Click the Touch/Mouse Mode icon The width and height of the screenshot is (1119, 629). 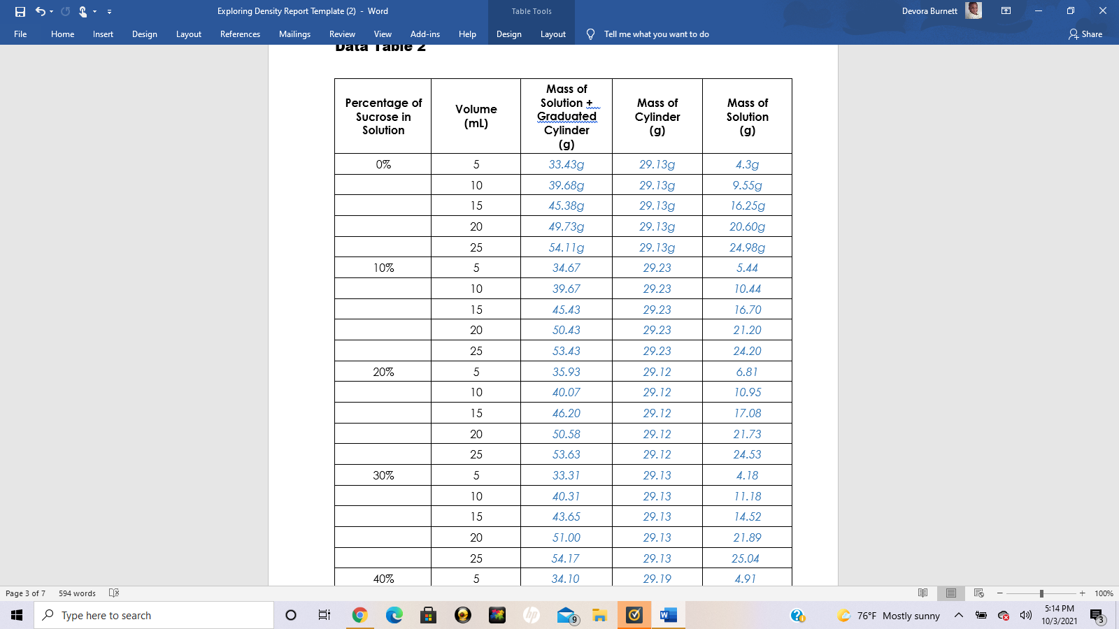pyautogui.click(x=83, y=11)
